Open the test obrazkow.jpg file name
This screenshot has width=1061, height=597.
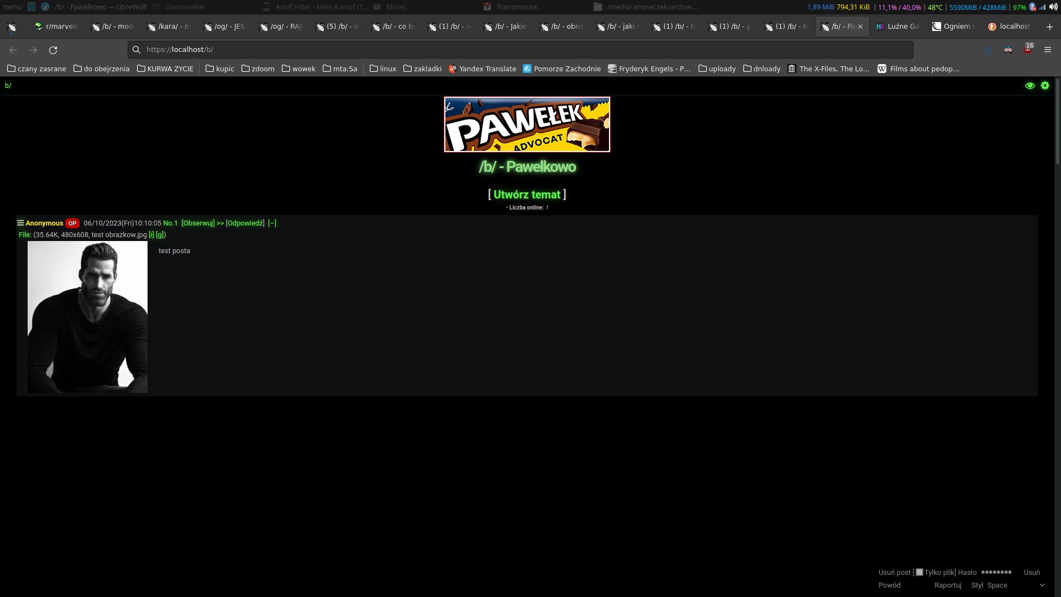tap(119, 235)
